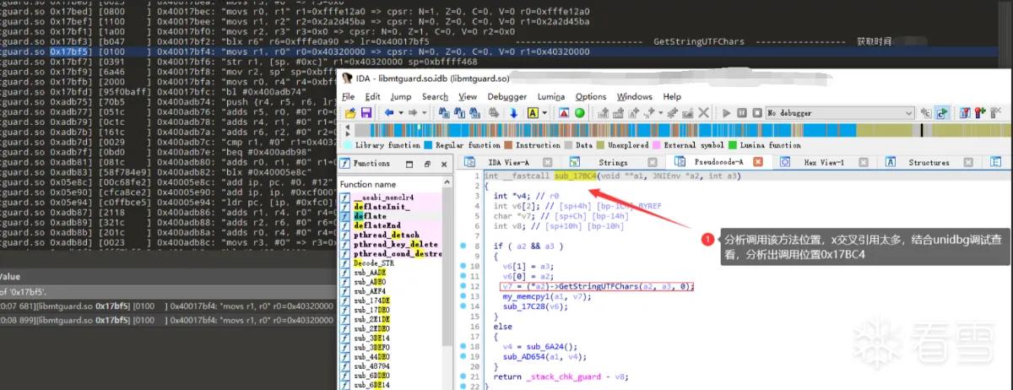The image size is (1013, 390).
Task: Click sub_17BC4 function name in pseudocode
Action: [574, 176]
